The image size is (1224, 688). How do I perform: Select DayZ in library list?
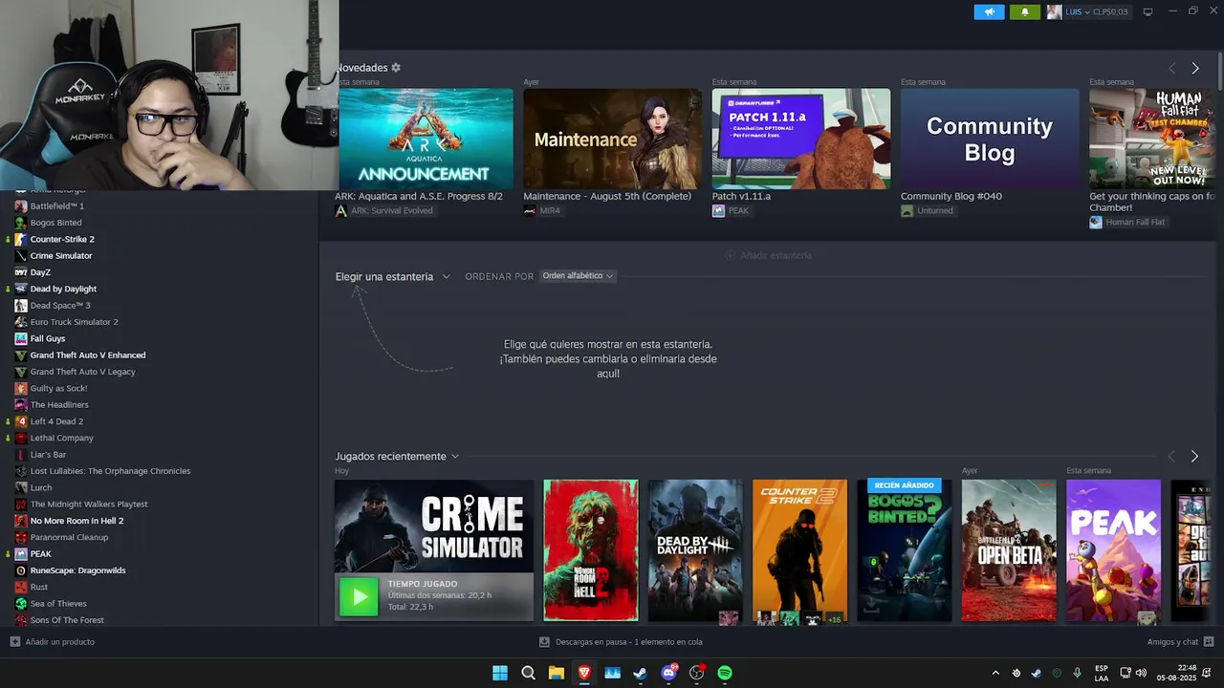(40, 272)
